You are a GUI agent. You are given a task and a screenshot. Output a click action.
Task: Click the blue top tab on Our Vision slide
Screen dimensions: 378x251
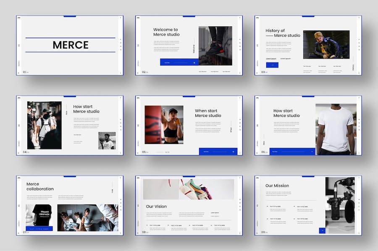[x=189, y=176]
